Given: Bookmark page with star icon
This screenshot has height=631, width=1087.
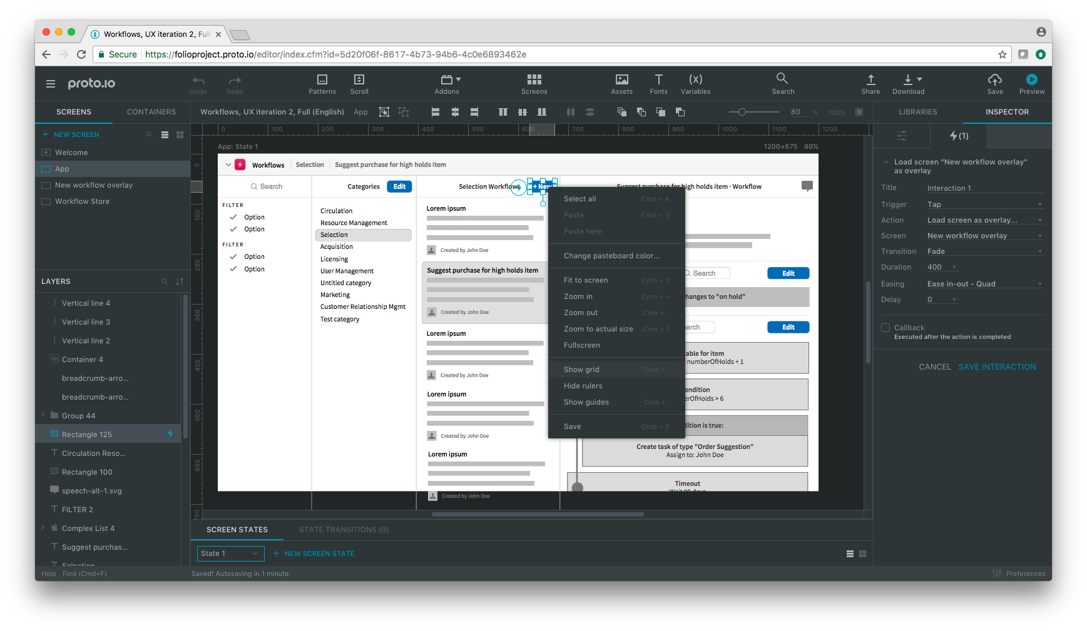Looking at the screenshot, I should [x=1003, y=54].
